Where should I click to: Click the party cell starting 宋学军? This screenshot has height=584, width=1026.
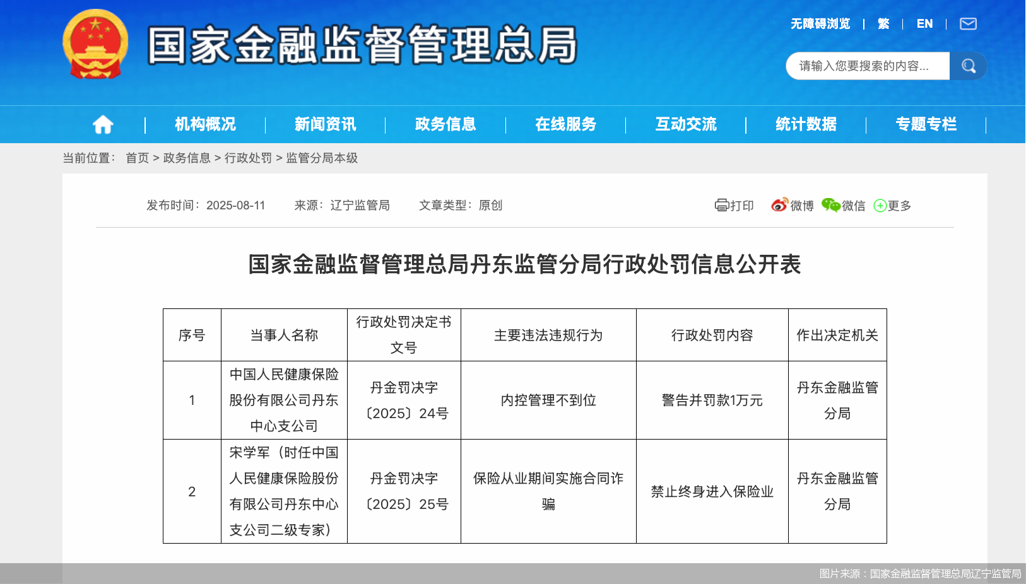click(x=284, y=491)
